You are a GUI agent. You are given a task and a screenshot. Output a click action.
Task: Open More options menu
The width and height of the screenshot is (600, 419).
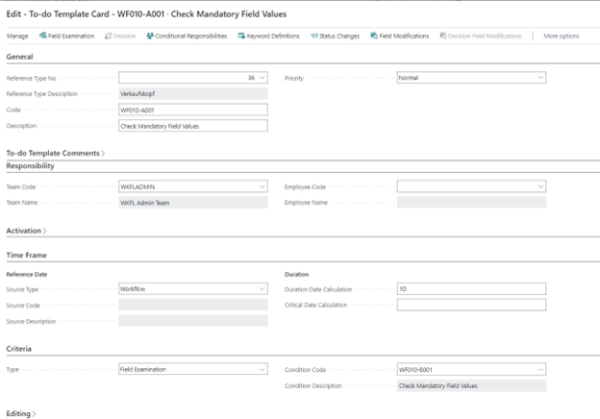point(562,36)
